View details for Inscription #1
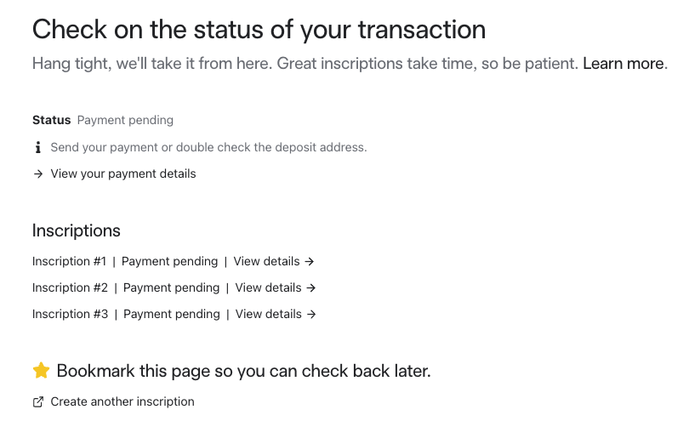The width and height of the screenshot is (689, 421). [266, 261]
